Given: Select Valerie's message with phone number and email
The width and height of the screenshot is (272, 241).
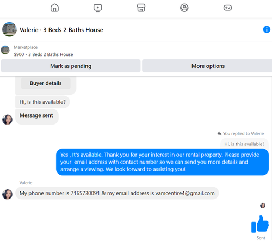Looking at the screenshot, I should pyautogui.click(x=117, y=193).
